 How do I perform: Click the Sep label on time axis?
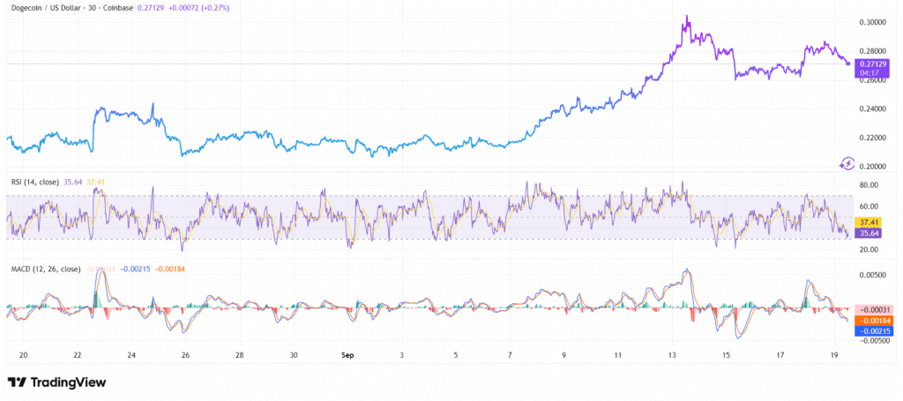(347, 355)
